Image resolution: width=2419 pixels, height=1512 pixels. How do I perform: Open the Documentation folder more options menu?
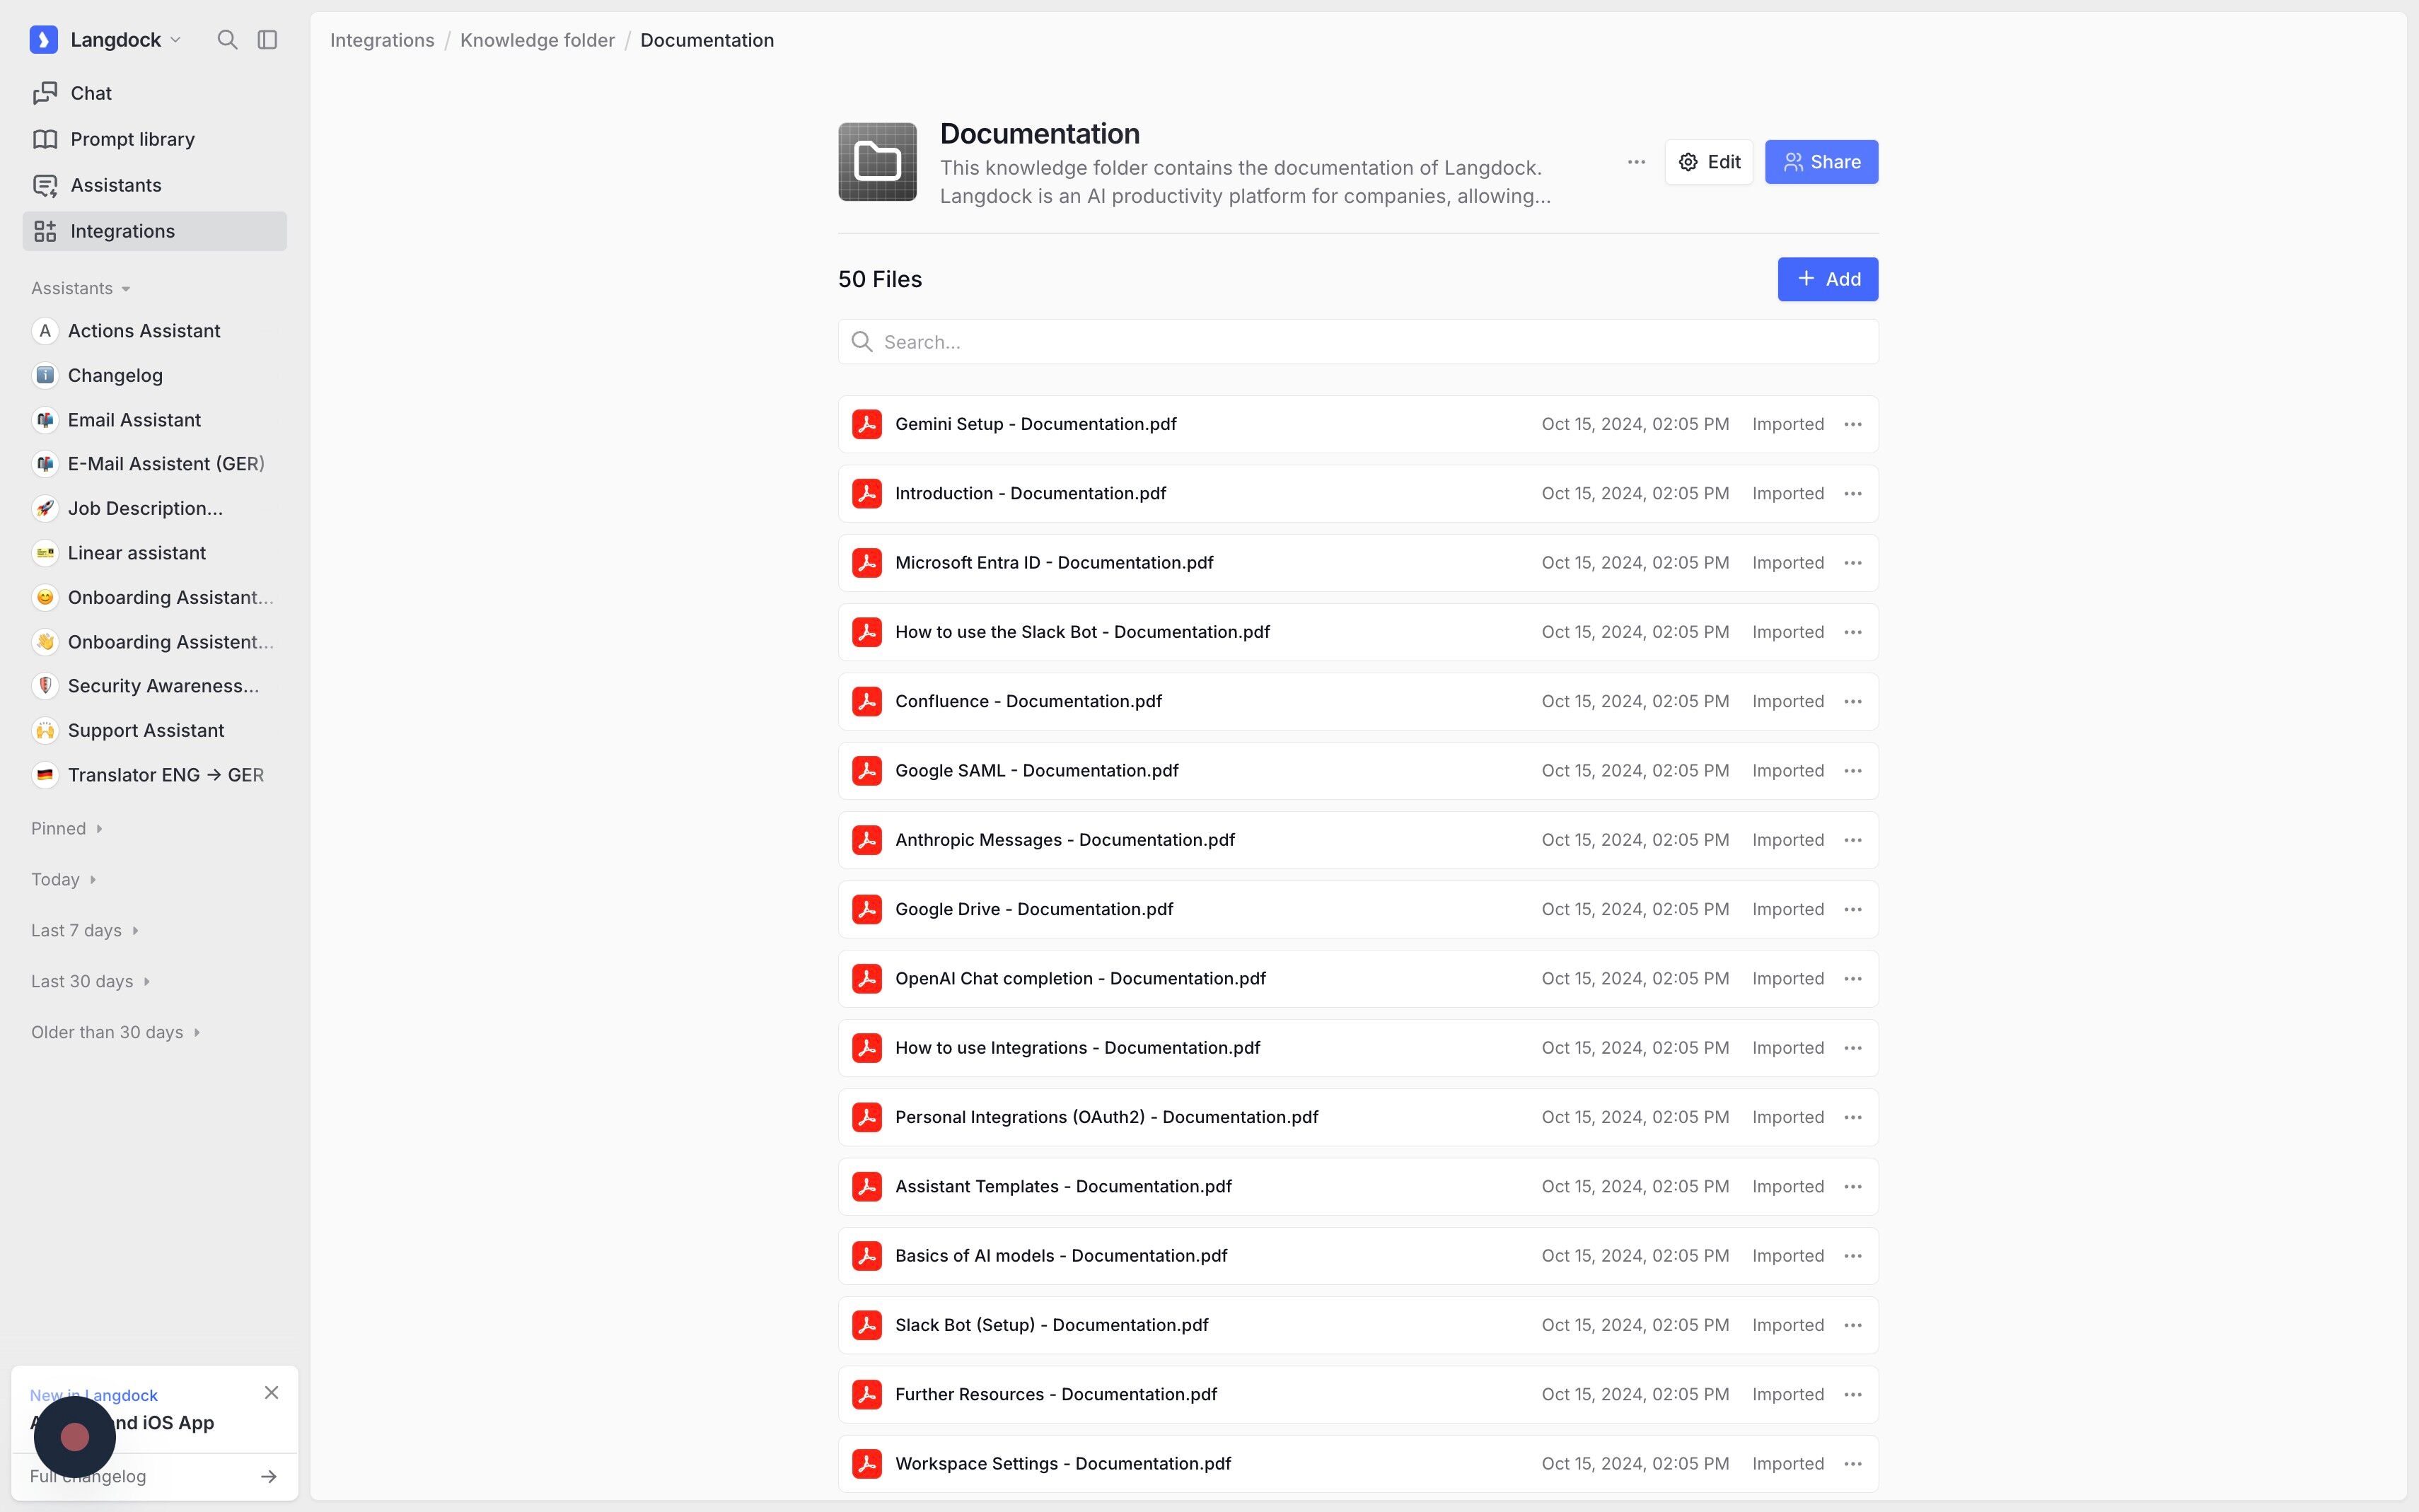pos(1636,162)
